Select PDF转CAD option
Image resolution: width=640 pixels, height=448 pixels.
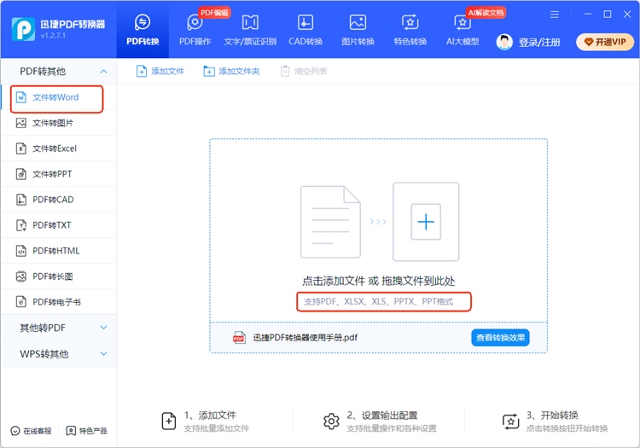point(59,200)
